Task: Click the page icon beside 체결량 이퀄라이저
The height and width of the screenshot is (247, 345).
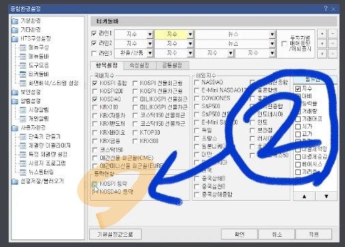Action: [23, 146]
